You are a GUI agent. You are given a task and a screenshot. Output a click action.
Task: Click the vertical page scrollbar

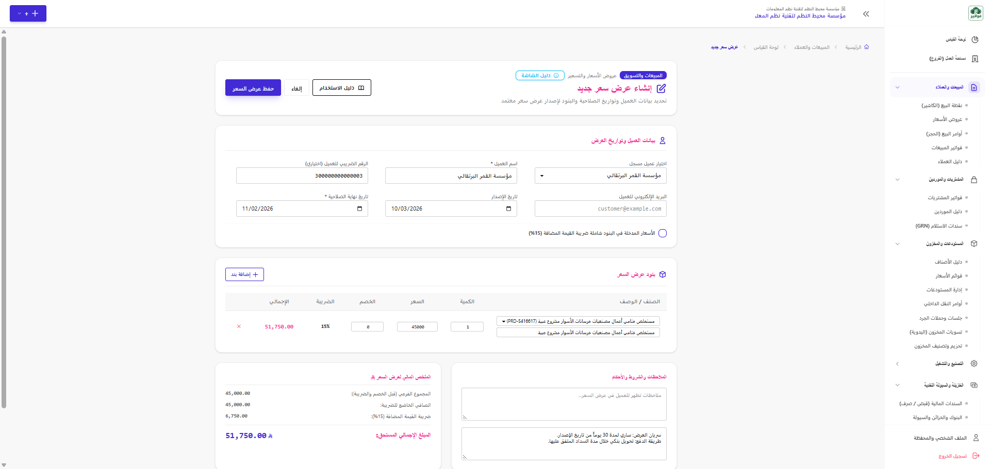pyautogui.click(x=4, y=221)
